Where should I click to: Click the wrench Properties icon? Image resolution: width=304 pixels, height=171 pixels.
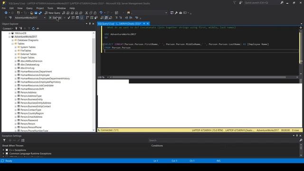point(176,13)
